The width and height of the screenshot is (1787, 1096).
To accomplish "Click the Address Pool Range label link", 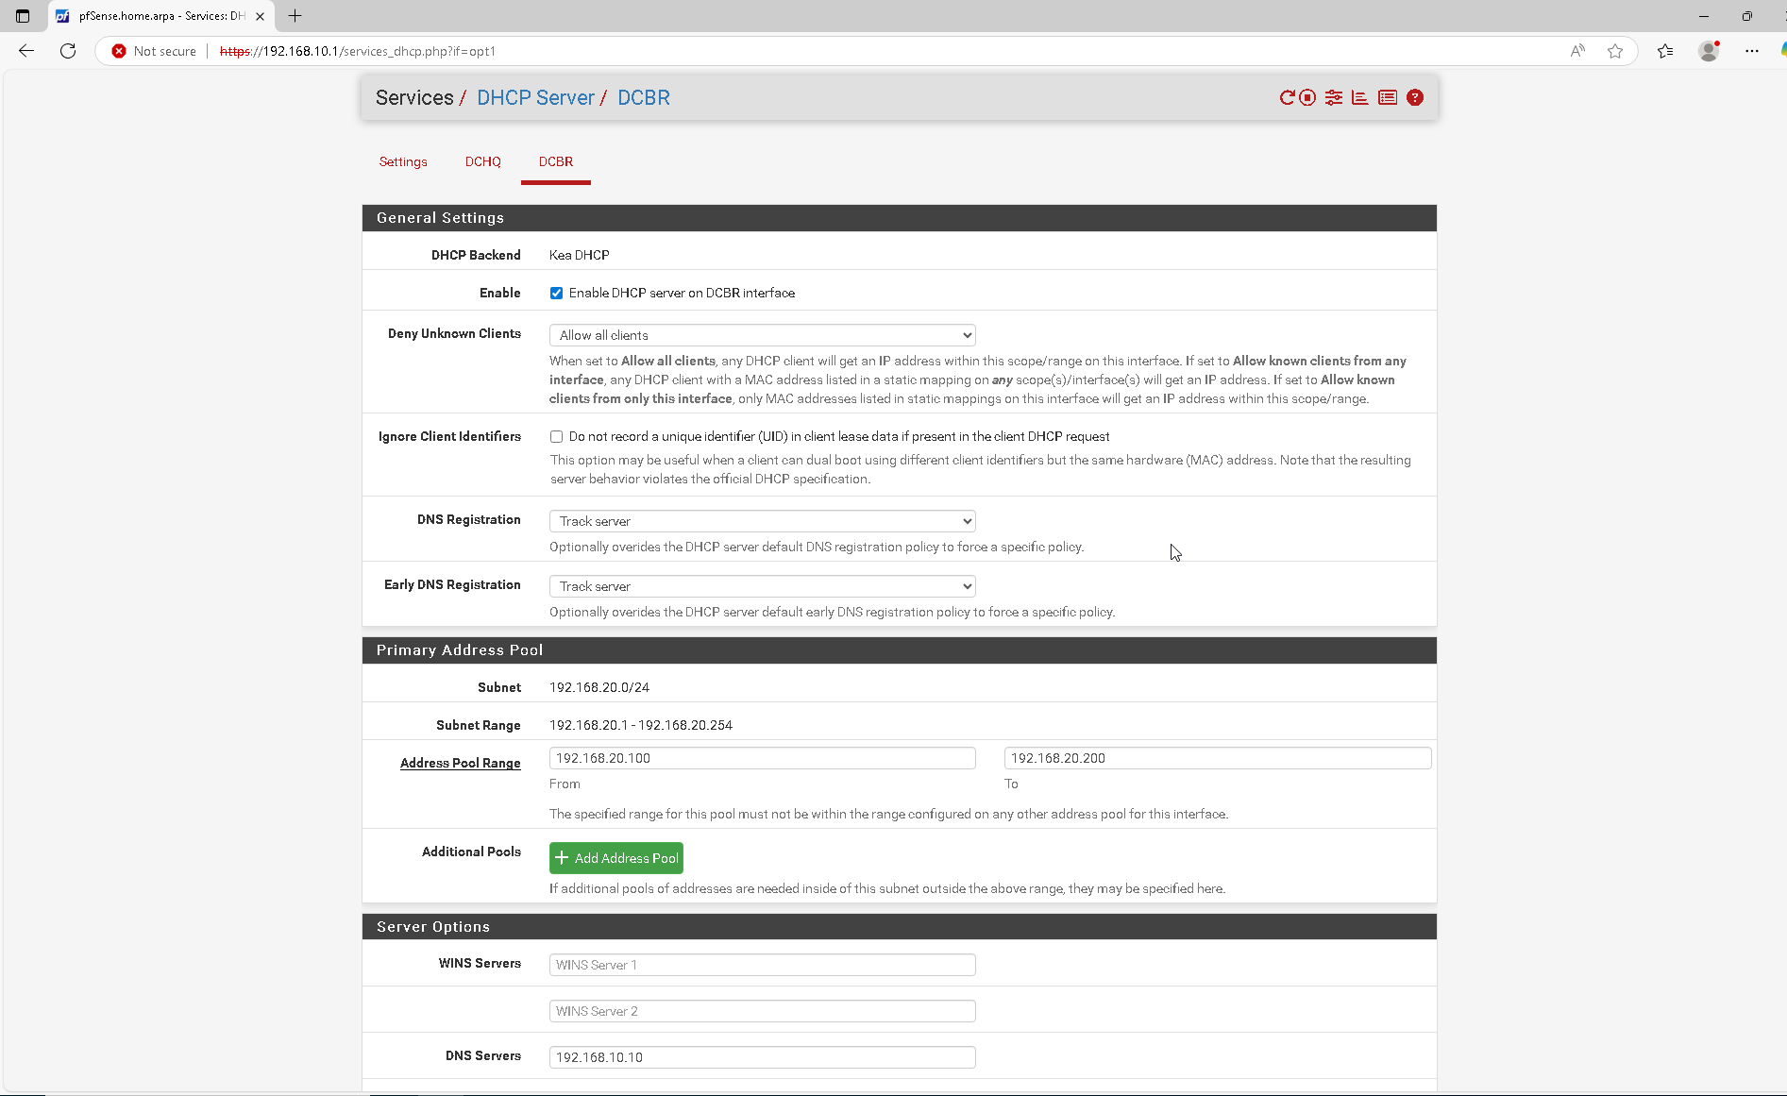I will 461,763.
